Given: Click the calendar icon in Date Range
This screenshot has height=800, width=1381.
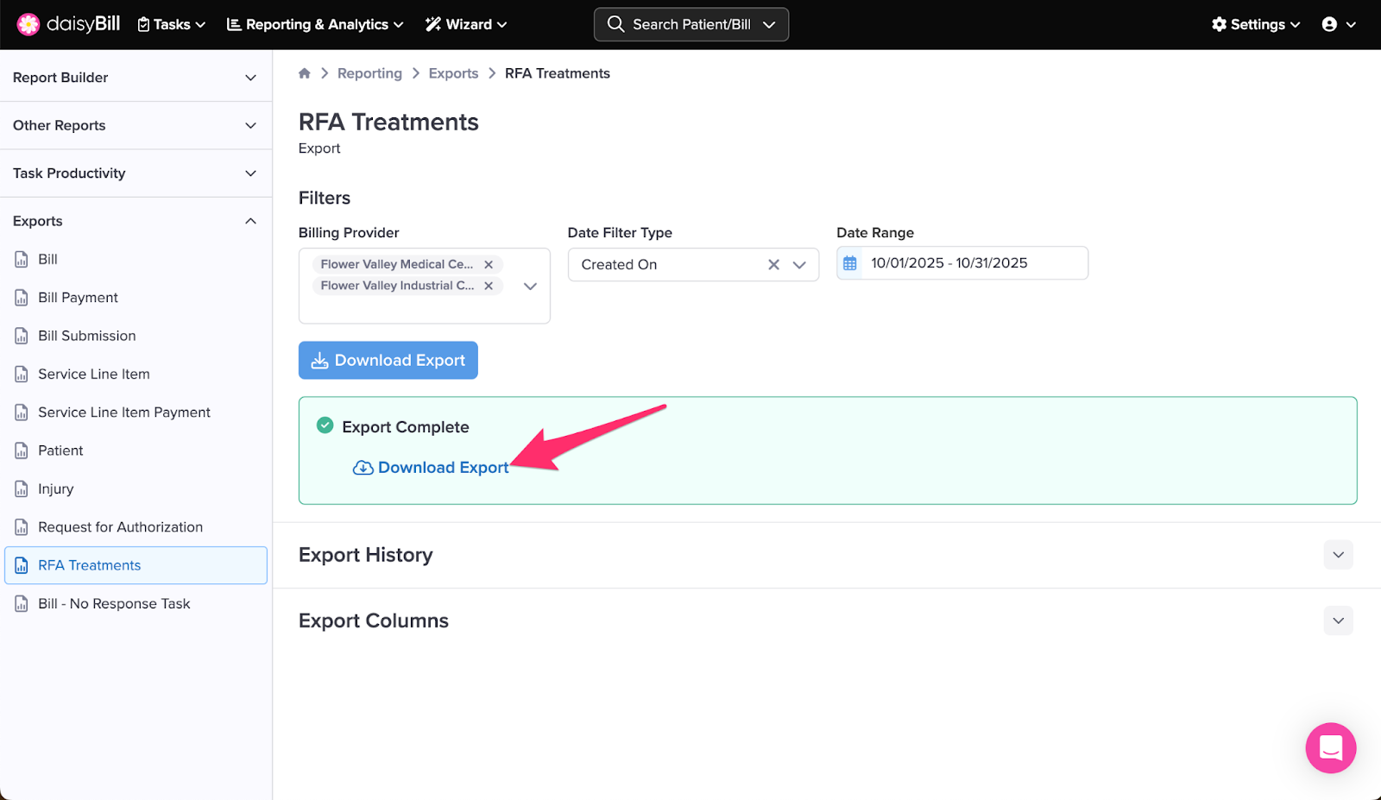Looking at the screenshot, I should pyautogui.click(x=850, y=263).
